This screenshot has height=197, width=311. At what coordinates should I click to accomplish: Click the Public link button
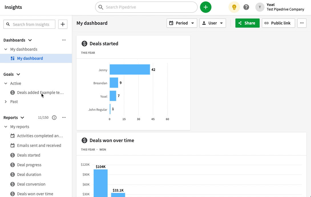pyautogui.click(x=278, y=23)
